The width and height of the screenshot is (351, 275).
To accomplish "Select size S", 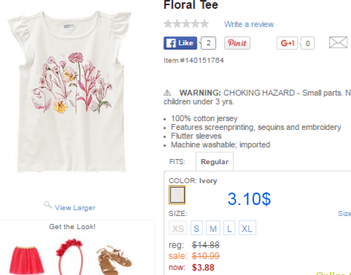I will [x=196, y=228].
